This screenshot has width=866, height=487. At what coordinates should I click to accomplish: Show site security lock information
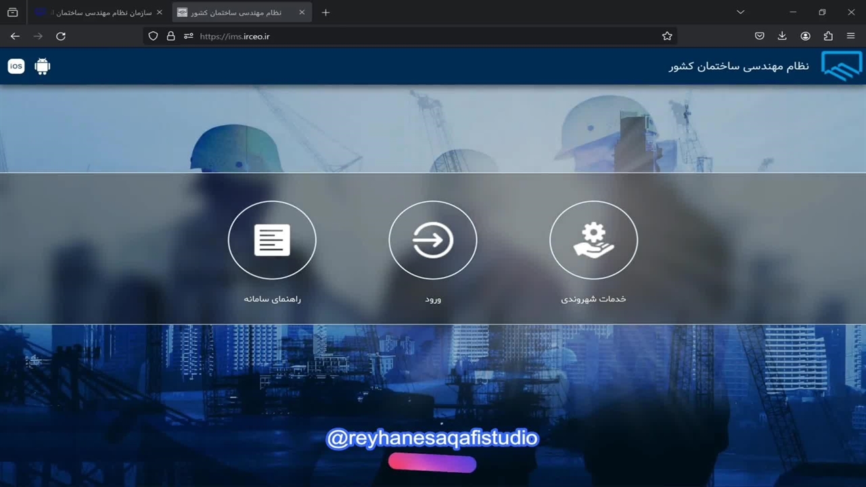pos(170,37)
